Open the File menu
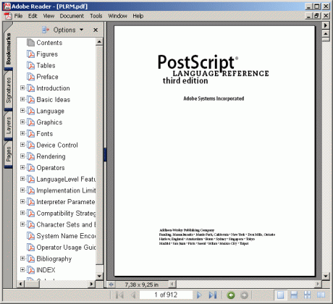 click(18, 16)
